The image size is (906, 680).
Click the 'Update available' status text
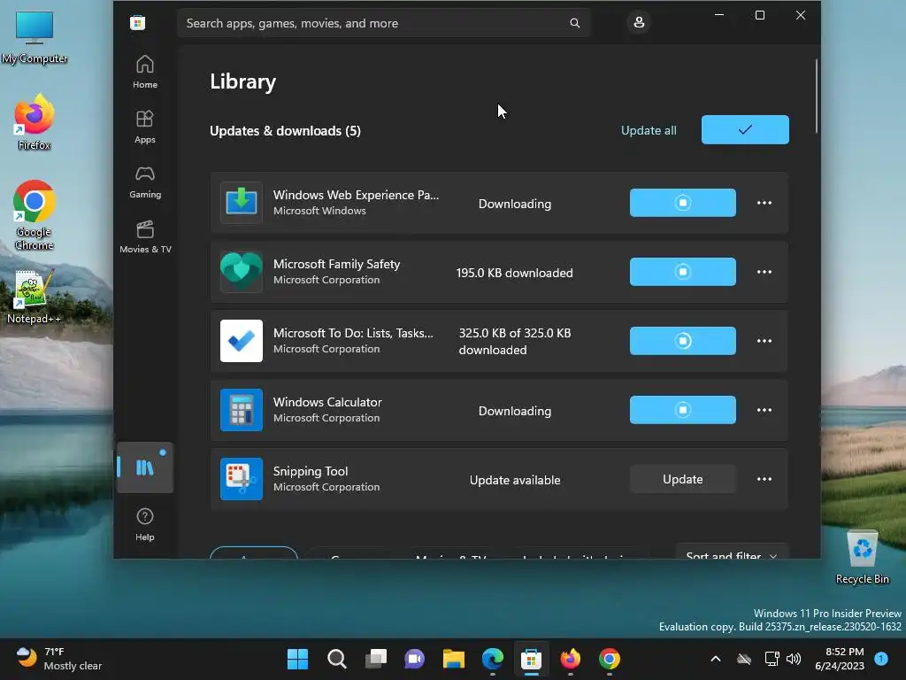coord(515,480)
